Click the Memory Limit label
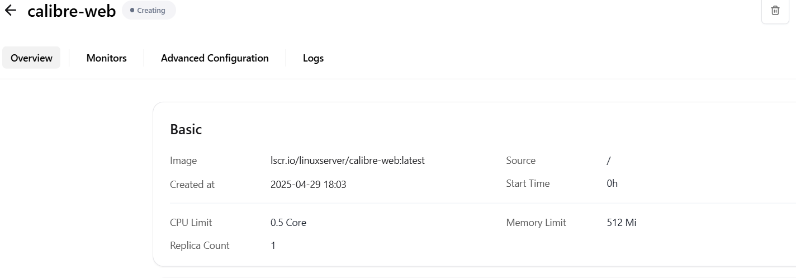The image size is (796, 278). 536,223
